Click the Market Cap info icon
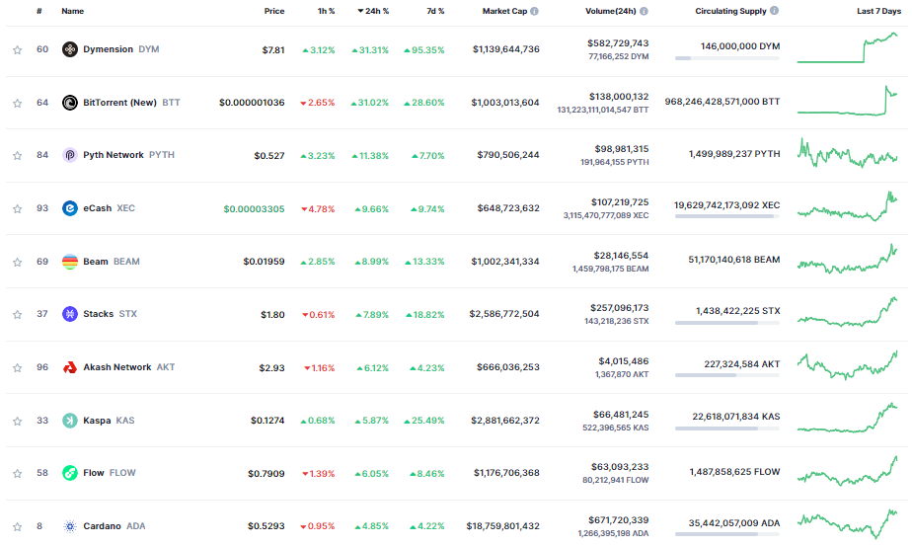 pos(534,12)
